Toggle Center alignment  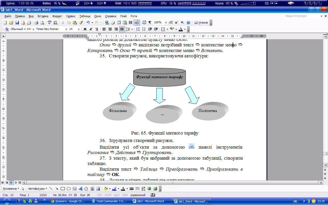pos(110,29)
